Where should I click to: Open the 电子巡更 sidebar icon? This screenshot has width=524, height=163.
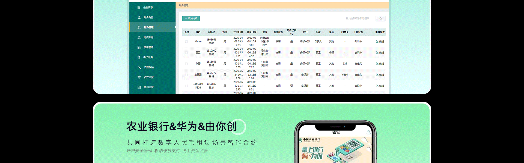pos(139,57)
